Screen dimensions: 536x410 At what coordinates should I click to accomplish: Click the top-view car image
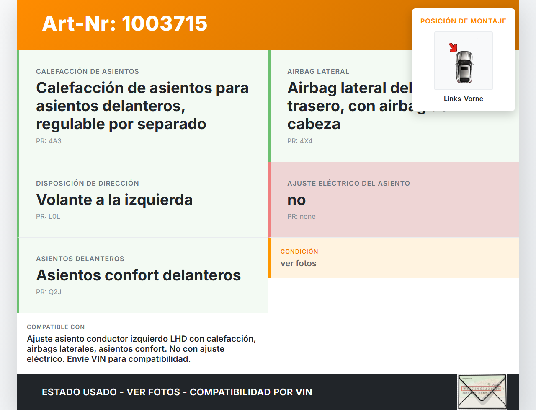[x=464, y=67]
